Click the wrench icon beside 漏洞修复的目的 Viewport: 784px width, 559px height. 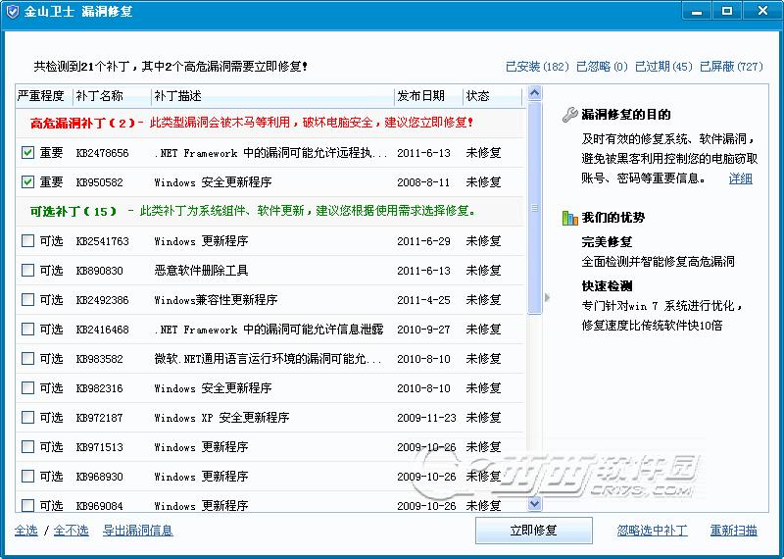(569, 115)
